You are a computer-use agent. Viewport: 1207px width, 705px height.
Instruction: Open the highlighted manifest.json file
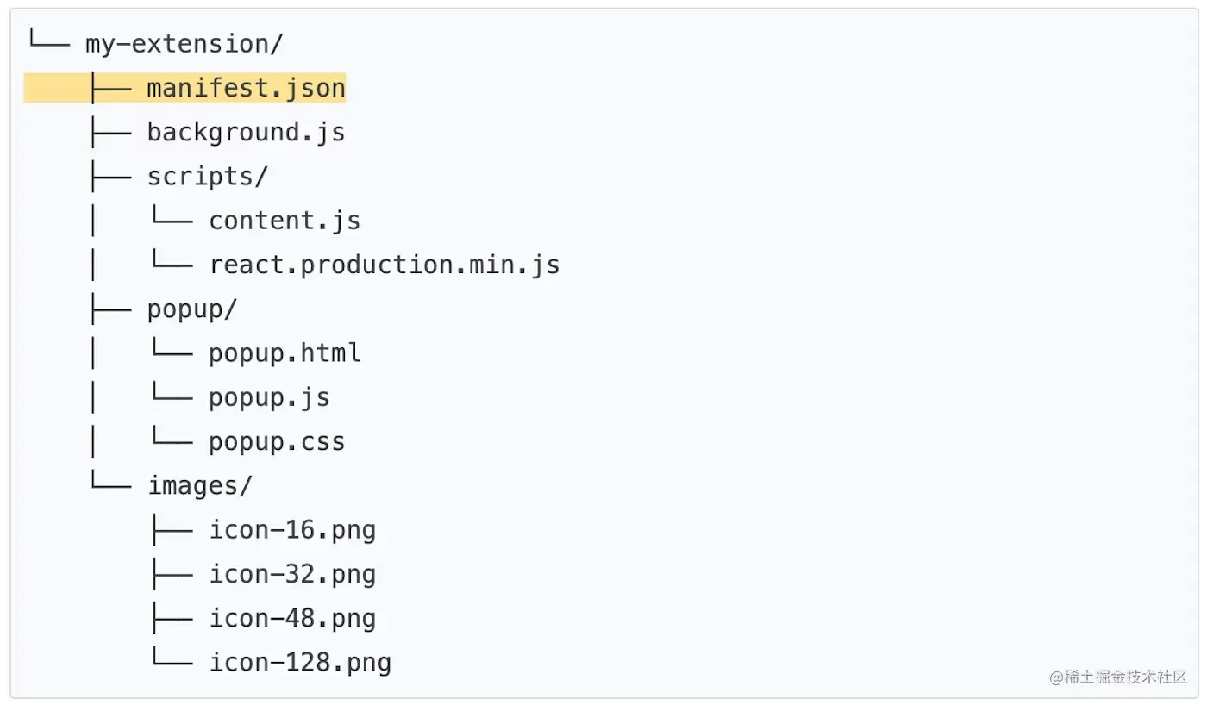(x=246, y=88)
